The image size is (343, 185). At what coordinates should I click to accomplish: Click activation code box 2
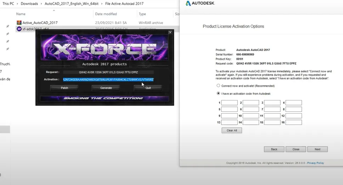[251, 103]
